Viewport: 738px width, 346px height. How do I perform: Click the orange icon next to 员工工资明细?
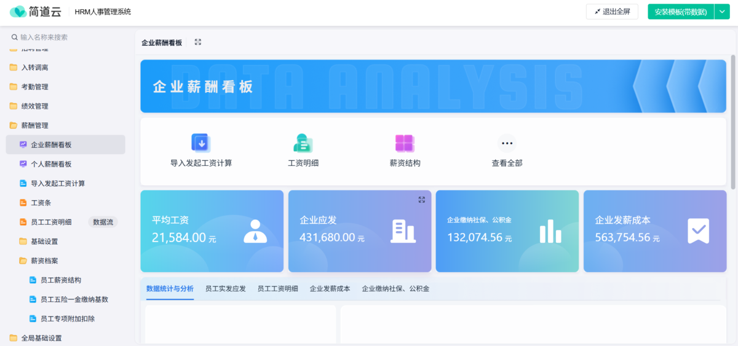click(x=23, y=222)
